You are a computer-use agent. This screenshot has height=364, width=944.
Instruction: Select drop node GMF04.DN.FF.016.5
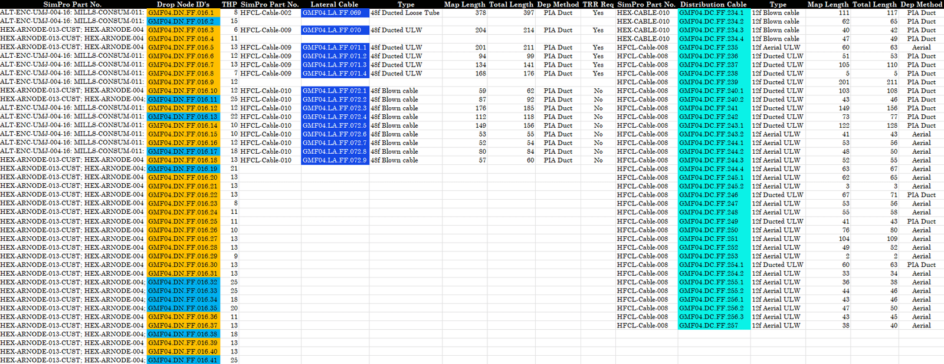183,47
